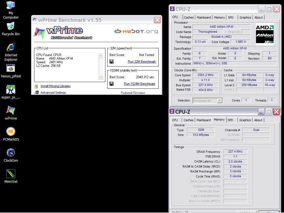
Task: Click the Install Missing Libraries icon
Action: (36, 86)
